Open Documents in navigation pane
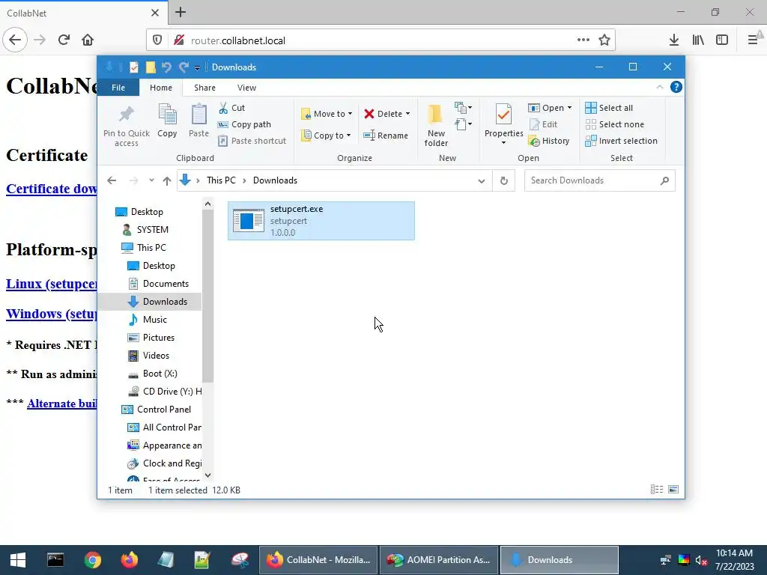767x575 pixels. click(x=165, y=284)
